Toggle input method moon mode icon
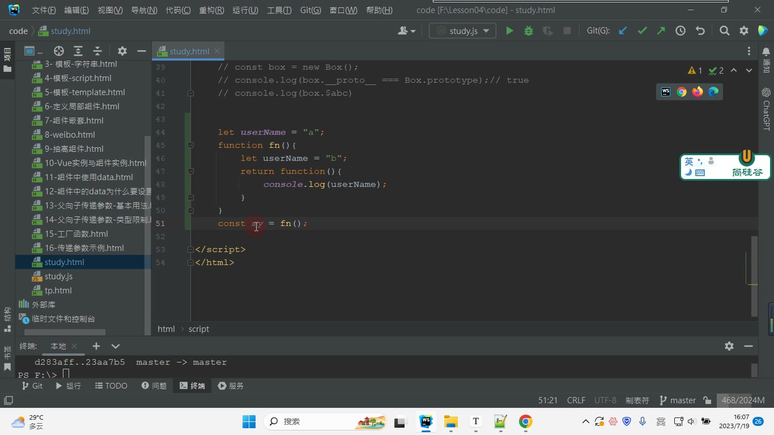The height and width of the screenshot is (435, 774). pyautogui.click(x=688, y=173)
